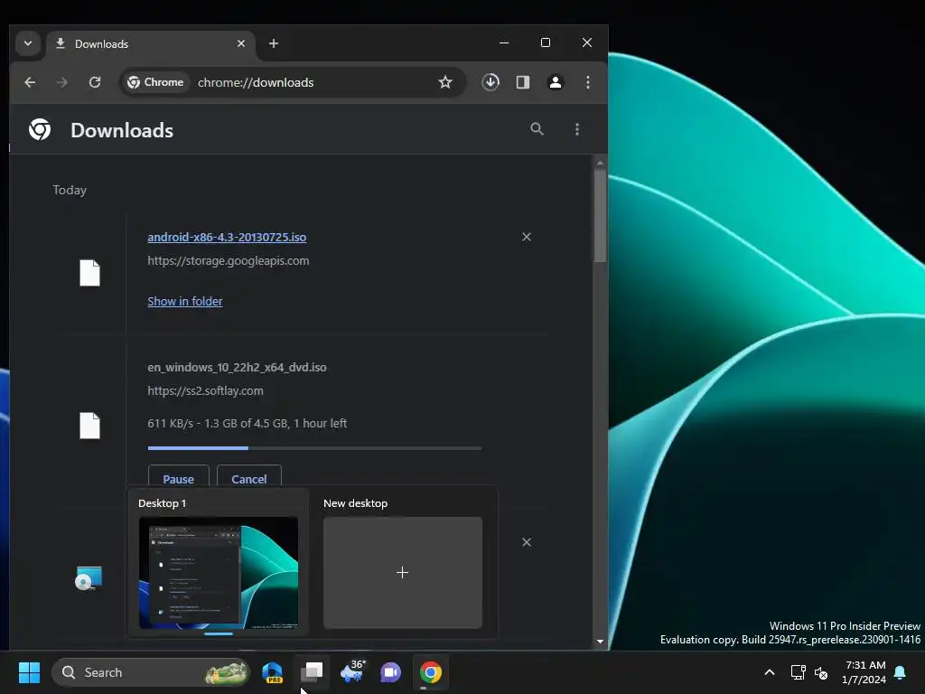The height and width of the screenshot is (694, 925).
Task: Pause the Windows 10 iso download
Action: click(178, 477)
